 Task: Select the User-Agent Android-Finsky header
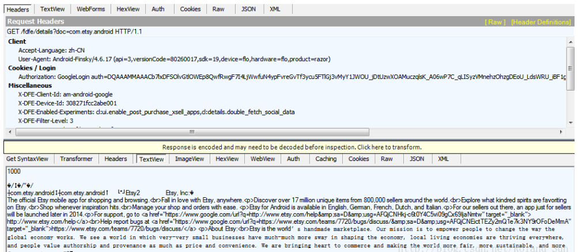(x=175, y=59)
